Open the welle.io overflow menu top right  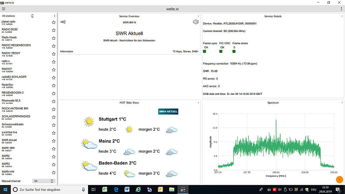(x=341, y=9)
